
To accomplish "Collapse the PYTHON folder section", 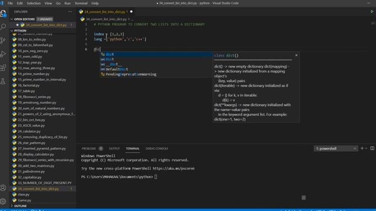I will coord(12,31).
